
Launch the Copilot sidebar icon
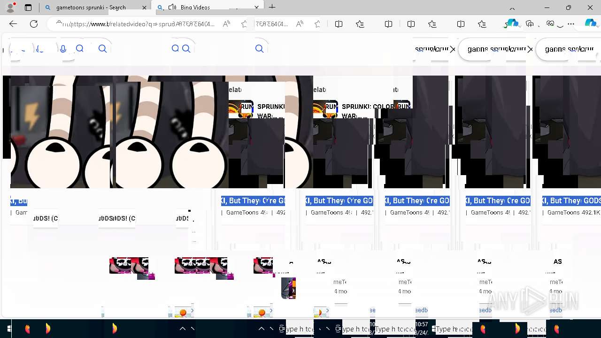pyautogui.click(x=590, y=23)
